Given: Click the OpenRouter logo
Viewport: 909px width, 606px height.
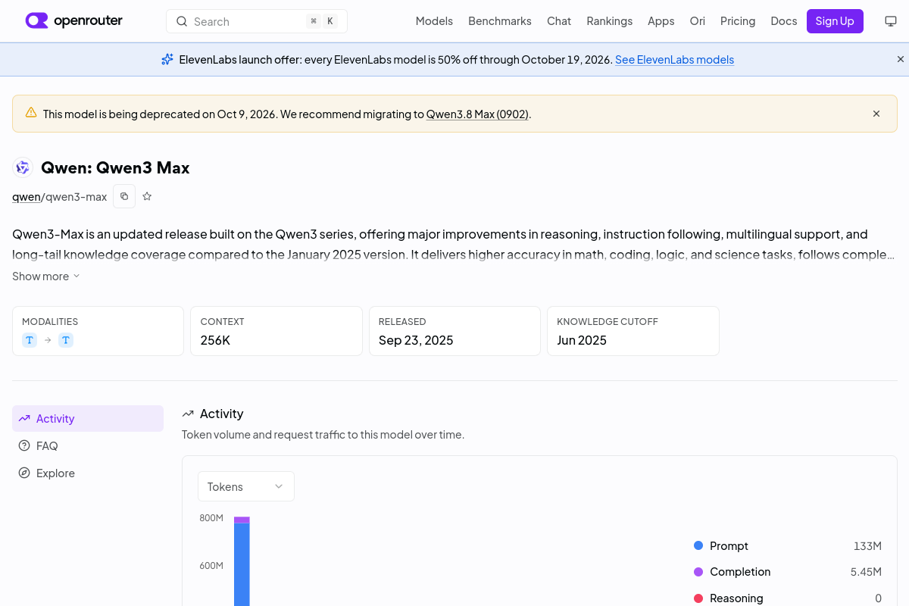Looking at the screenshot, I should coord(73,21).
